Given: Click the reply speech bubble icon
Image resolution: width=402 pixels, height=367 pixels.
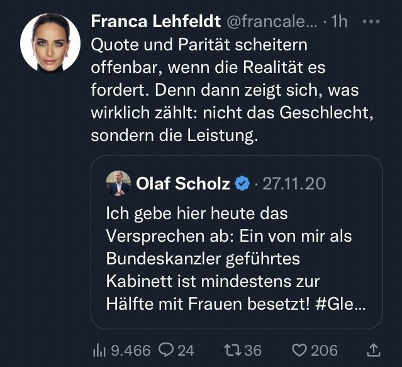Looking at the screenshot, I should [167, 350].
